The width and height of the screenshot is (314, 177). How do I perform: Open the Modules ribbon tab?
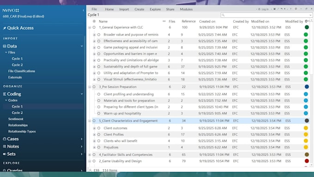pyautogui.click(x=186, y=9)
